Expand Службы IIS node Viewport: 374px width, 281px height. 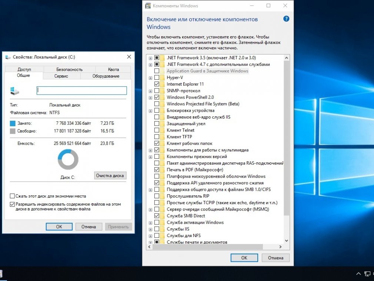pos(150,229)
